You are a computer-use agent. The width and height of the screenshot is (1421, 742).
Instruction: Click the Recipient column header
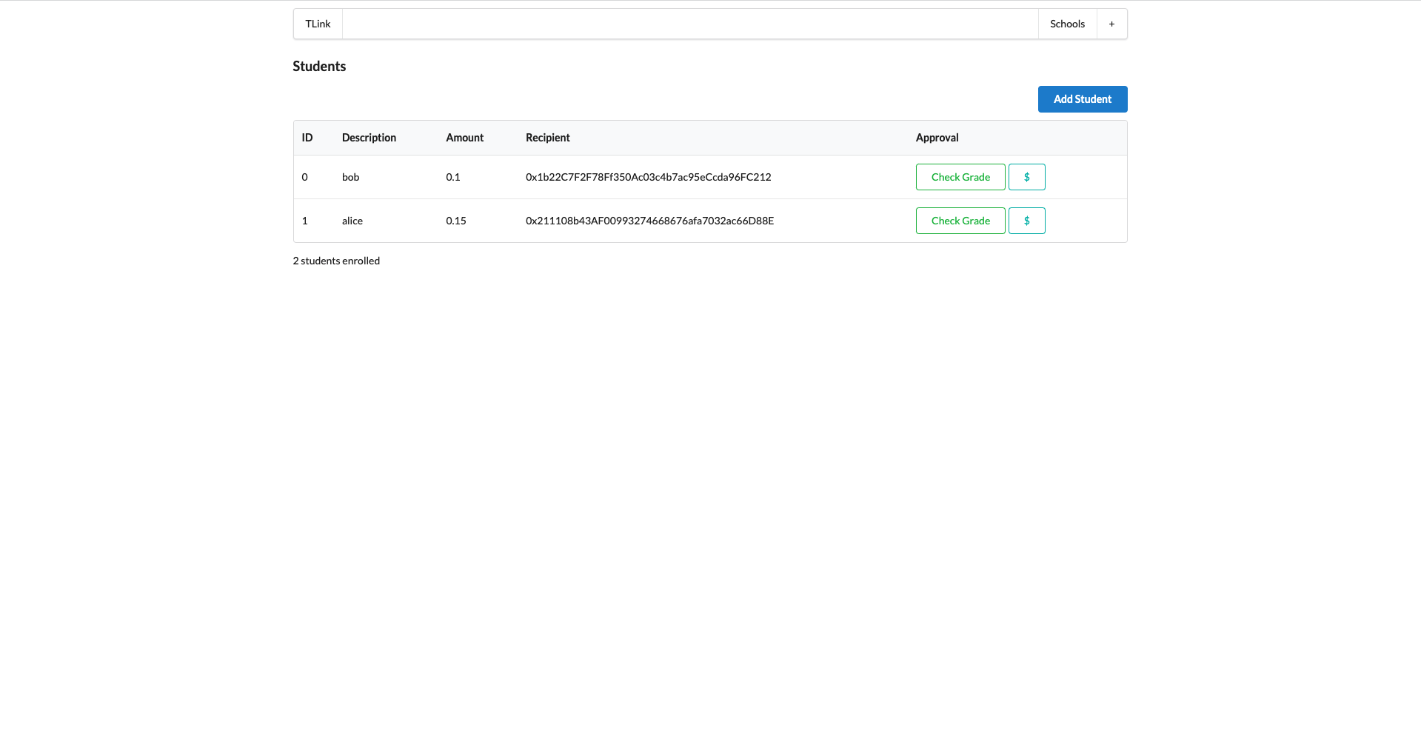click(x=548, y=138)
